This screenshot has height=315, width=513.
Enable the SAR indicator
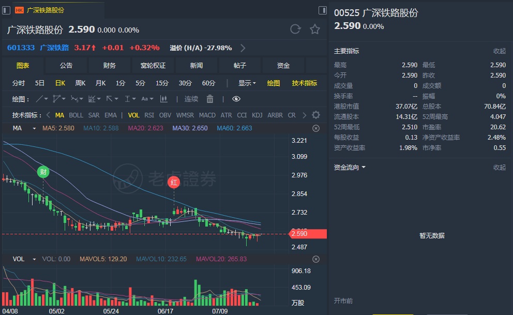click(x=94, y=115)
